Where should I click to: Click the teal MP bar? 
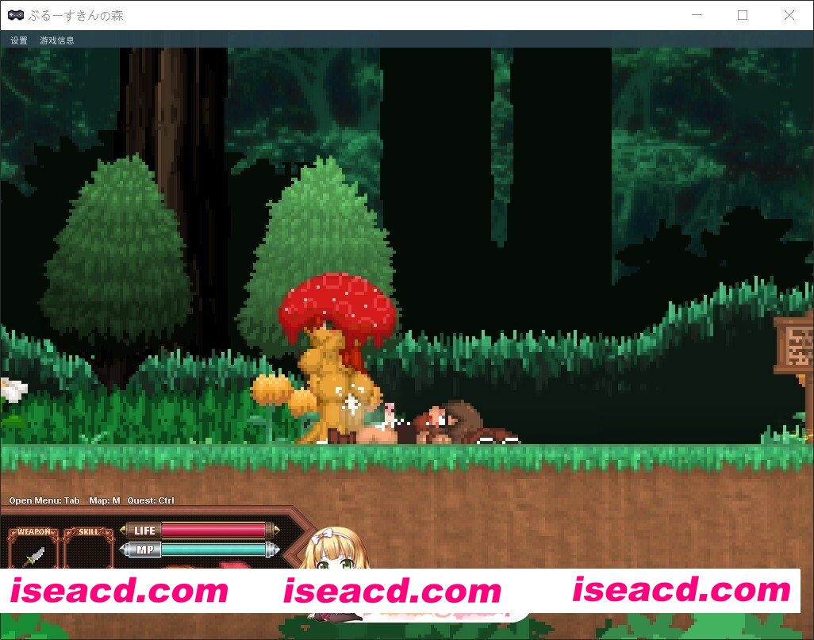(214, 549)
